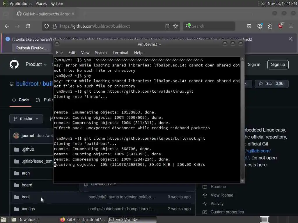Open site security padlock info in Firefox
The height and width of the screenshot is (223, 298).
tap(54, 26)
